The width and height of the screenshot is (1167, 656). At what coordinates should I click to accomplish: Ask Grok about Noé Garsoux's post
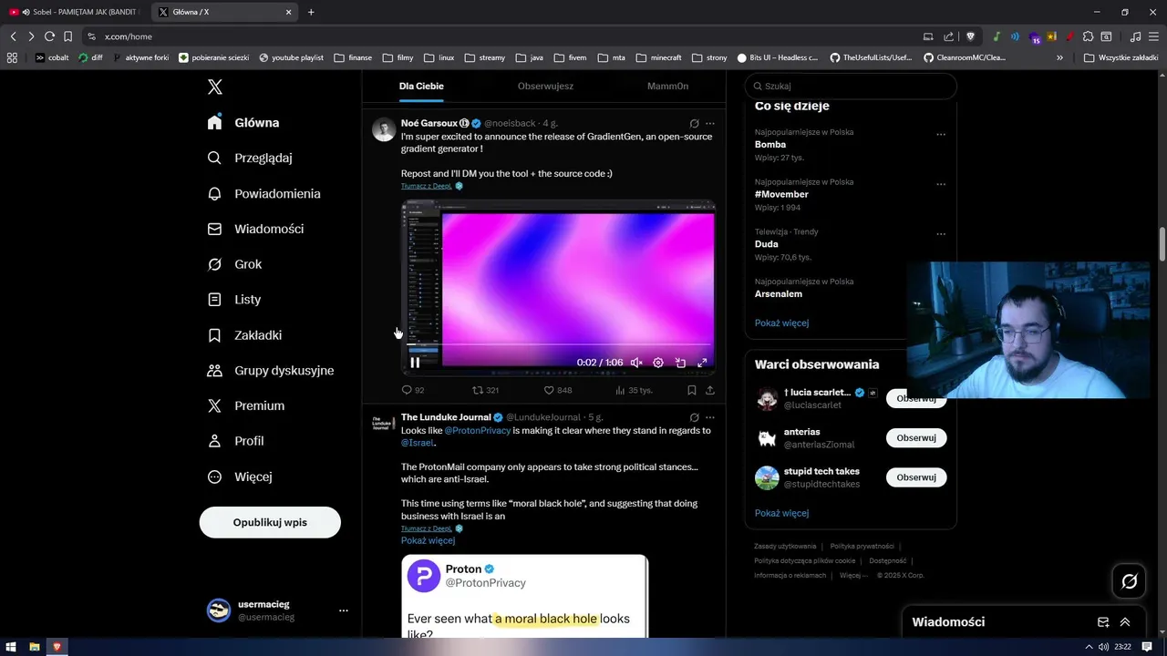click(694, 123)
